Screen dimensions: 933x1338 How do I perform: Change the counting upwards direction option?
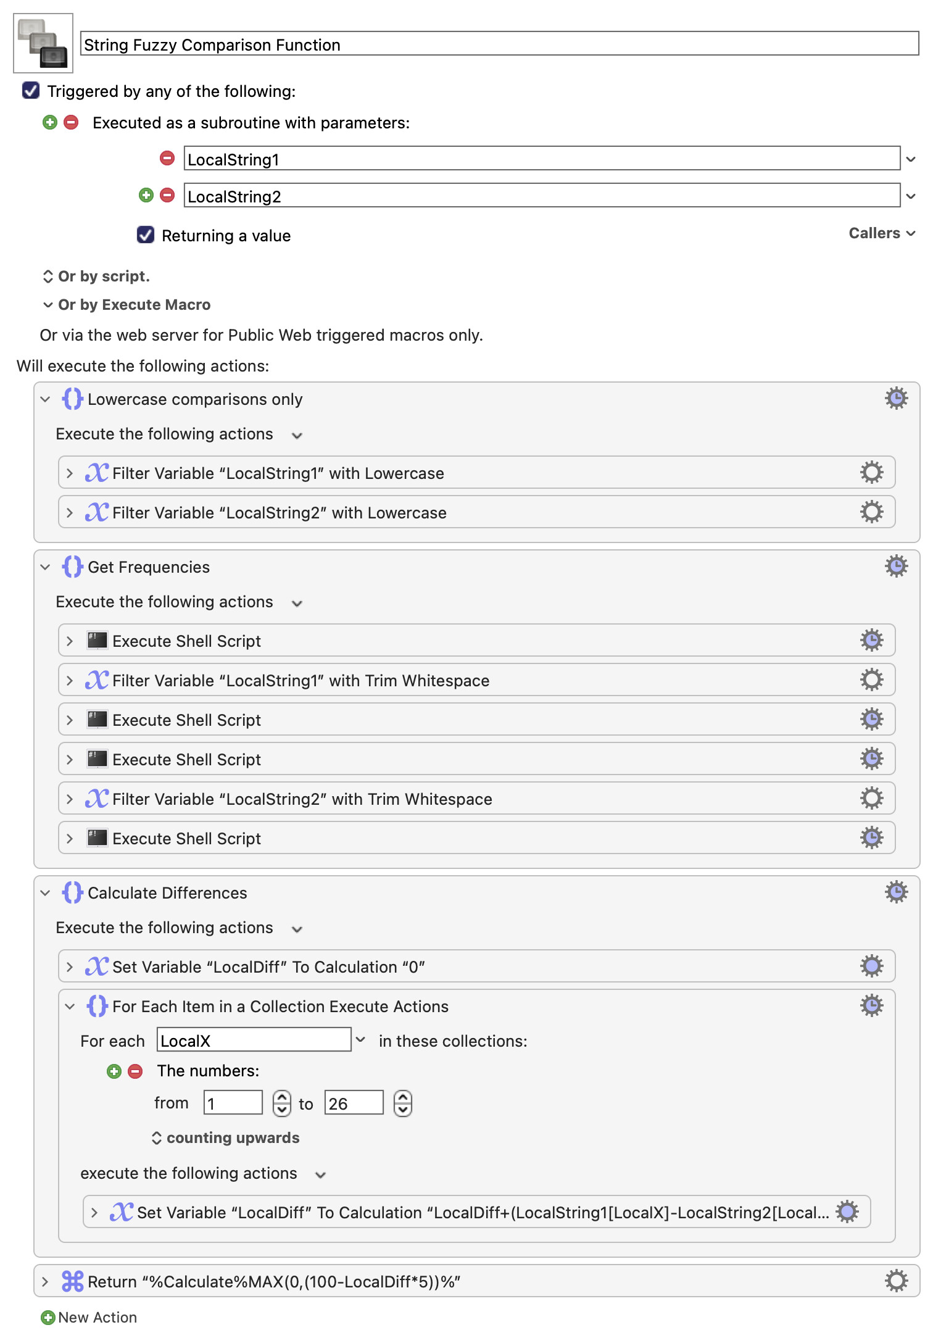pos(226,1138)
